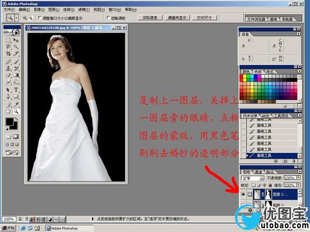Select the Slice tool
The height and width of the screenshot is (232, 310).
(16, 54)
